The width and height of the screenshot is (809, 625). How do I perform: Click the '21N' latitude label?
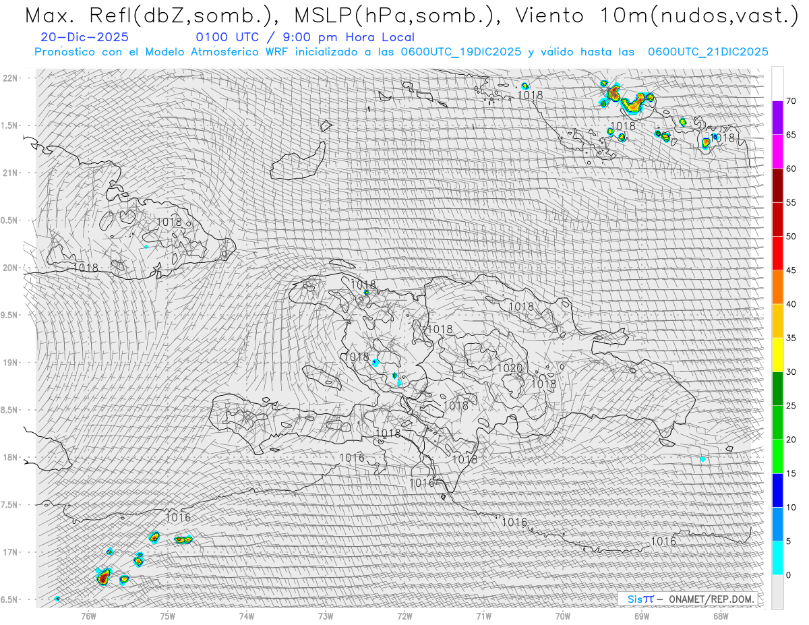[x=11, y=173]
